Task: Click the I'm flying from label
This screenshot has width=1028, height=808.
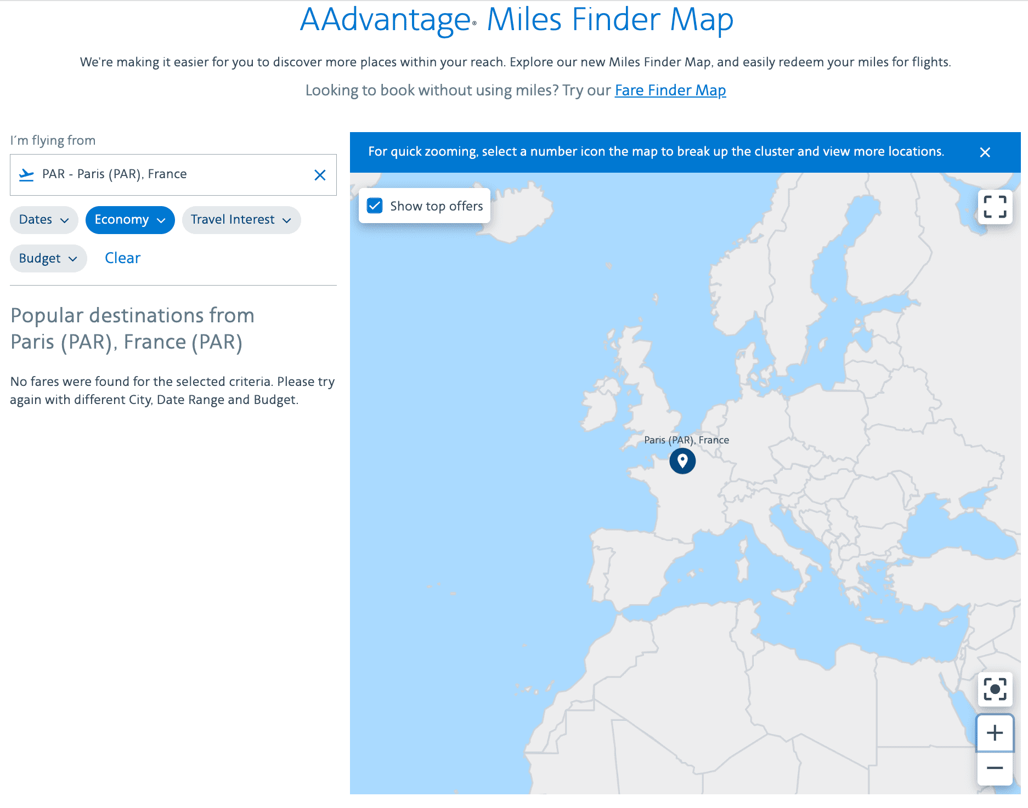Action: tap(53, 140)
